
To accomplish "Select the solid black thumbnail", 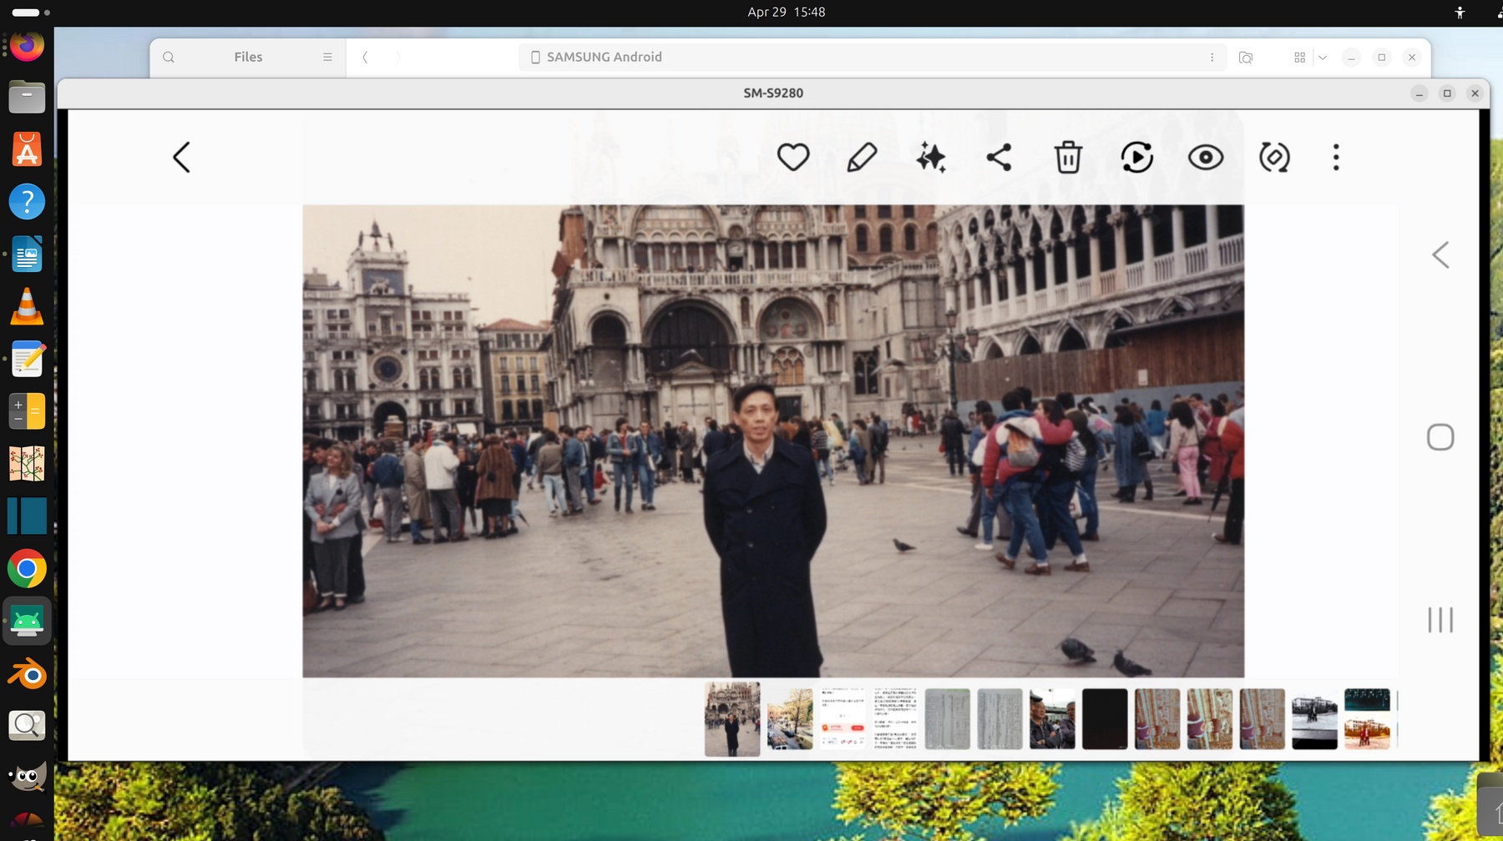I will point(1105,719).
